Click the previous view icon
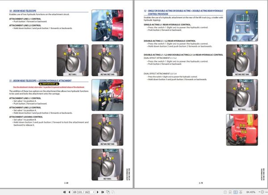The height and width of the screenshot is (195, 268). (x=108, y=192)
